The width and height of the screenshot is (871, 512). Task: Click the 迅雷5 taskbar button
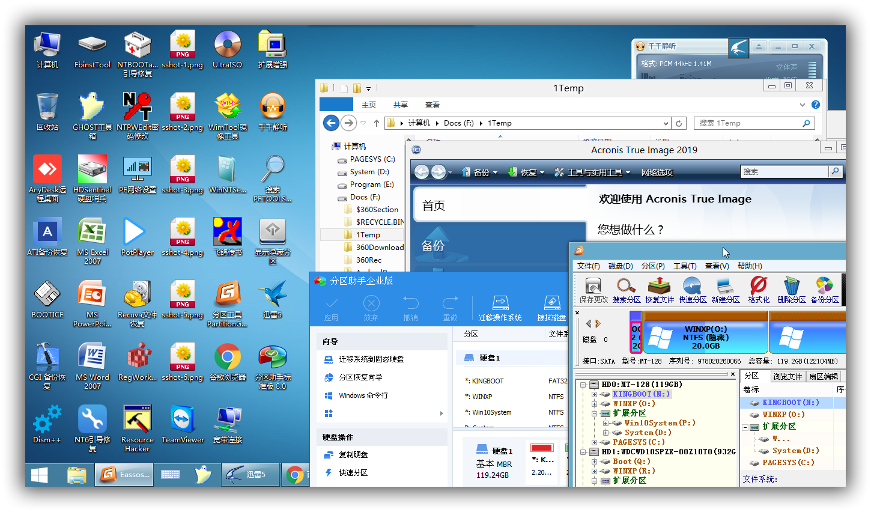pyautogui.click(x=250, y=475)
